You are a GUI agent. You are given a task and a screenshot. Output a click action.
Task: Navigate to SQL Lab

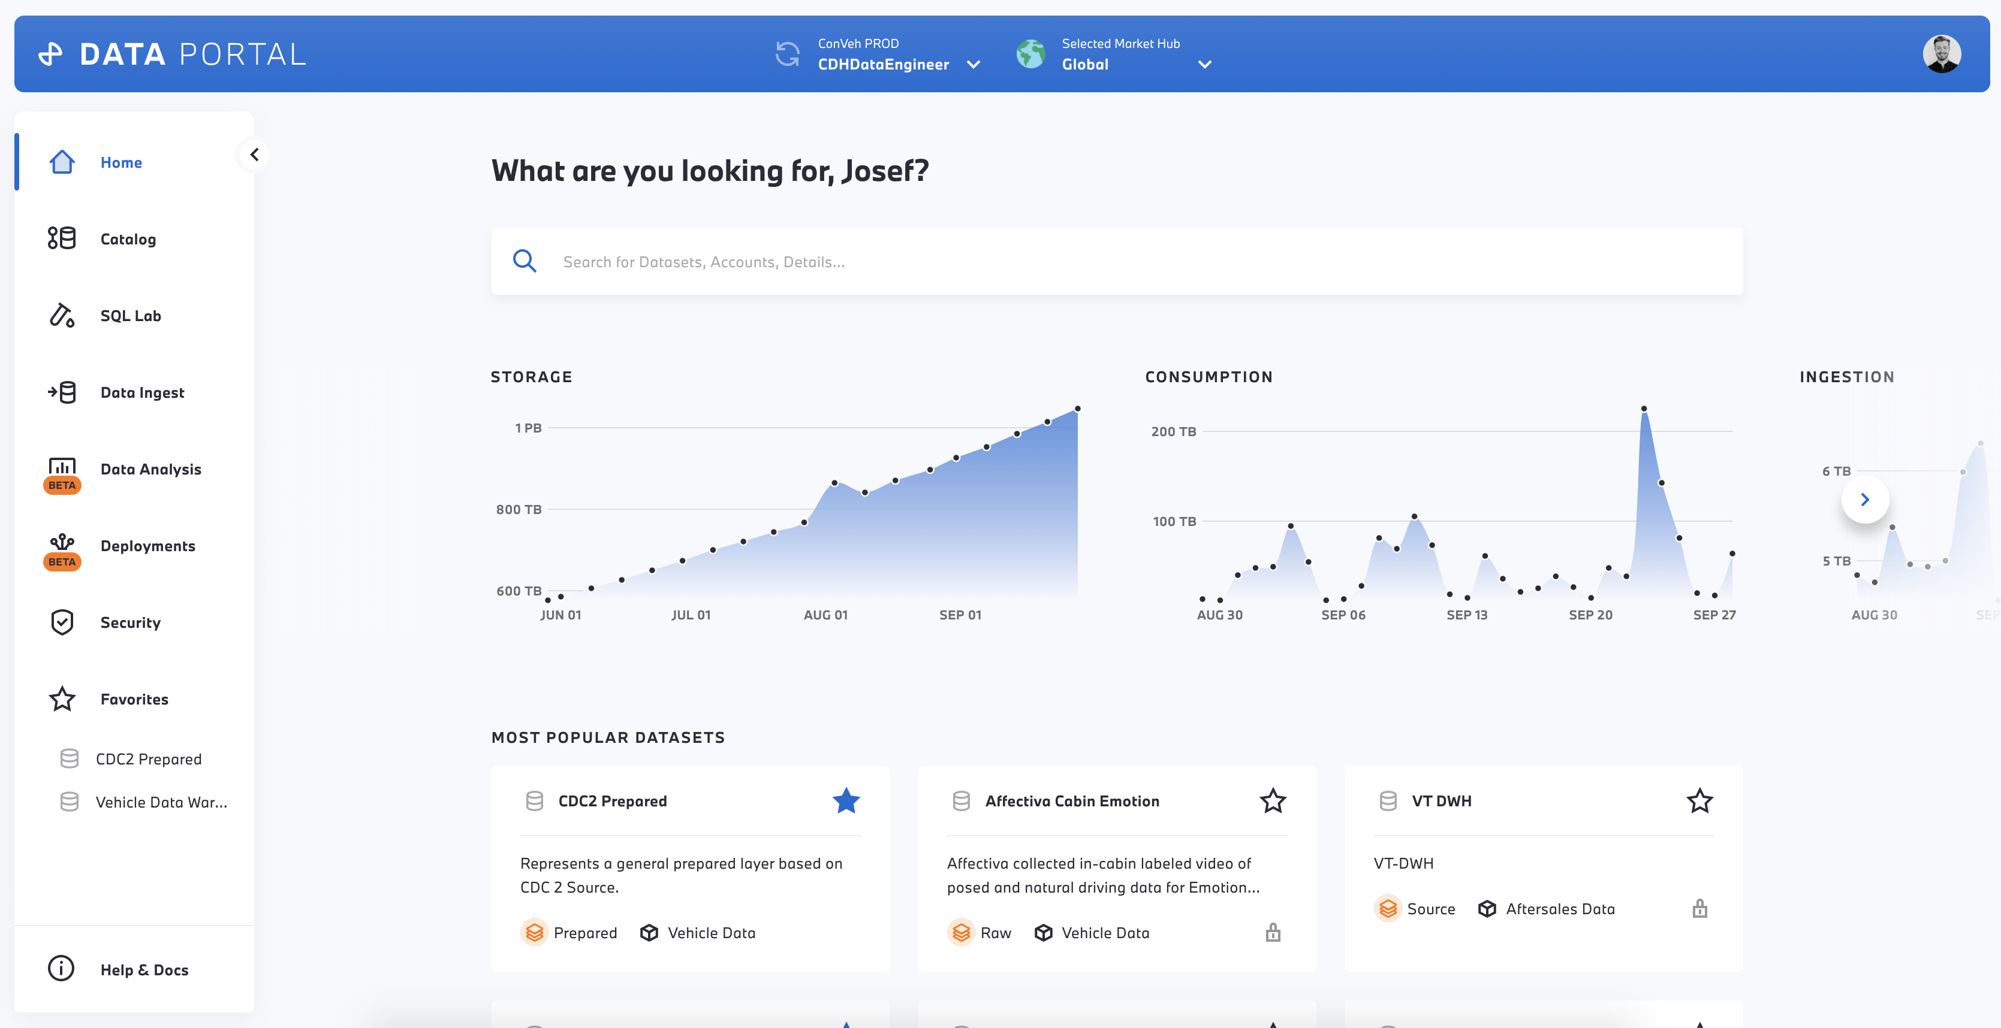point(131,315)
